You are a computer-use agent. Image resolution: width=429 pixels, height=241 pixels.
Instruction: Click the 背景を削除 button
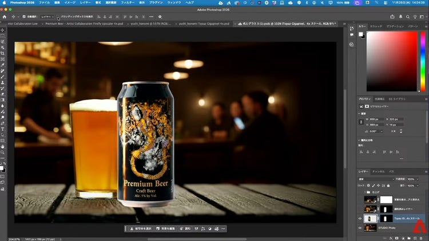point(166,228)
